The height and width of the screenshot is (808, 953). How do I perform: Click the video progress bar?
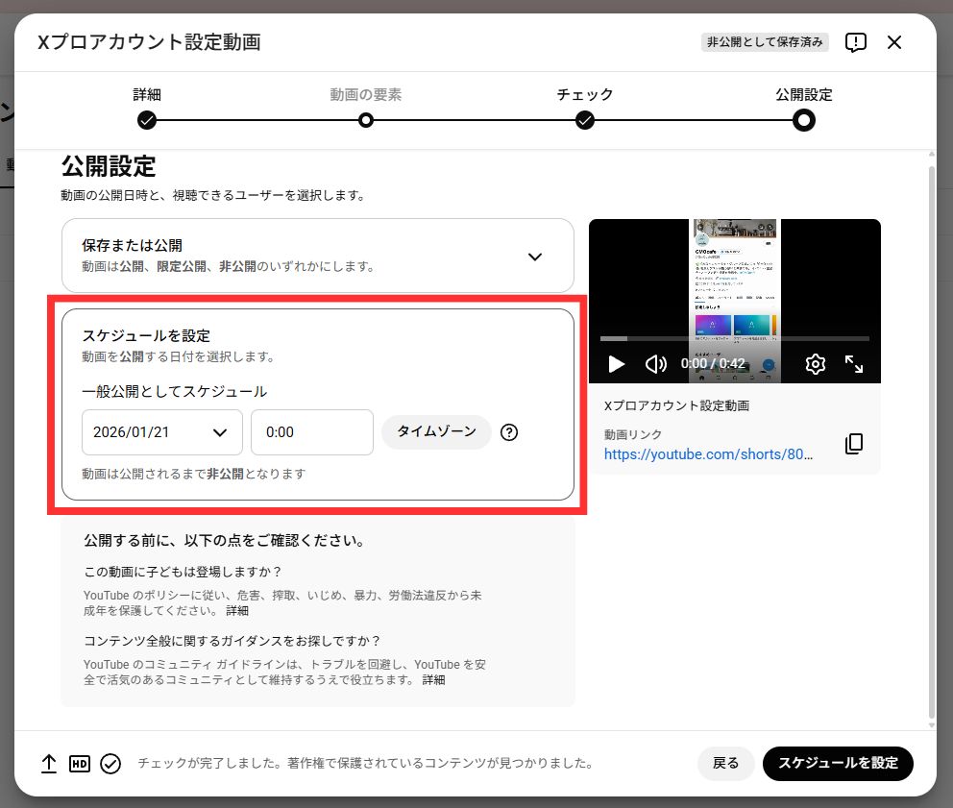point(735,339)
